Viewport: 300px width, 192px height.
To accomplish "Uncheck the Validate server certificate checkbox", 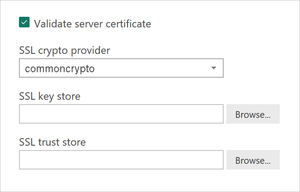I will [x=24, y=23].
